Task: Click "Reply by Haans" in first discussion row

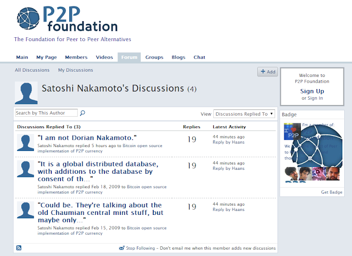Action: tap(229, 142)
